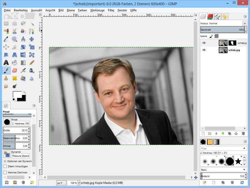Toggle the lock alpha channel checkerboard icon
The image size is (250, 188).
coord(217,36)
